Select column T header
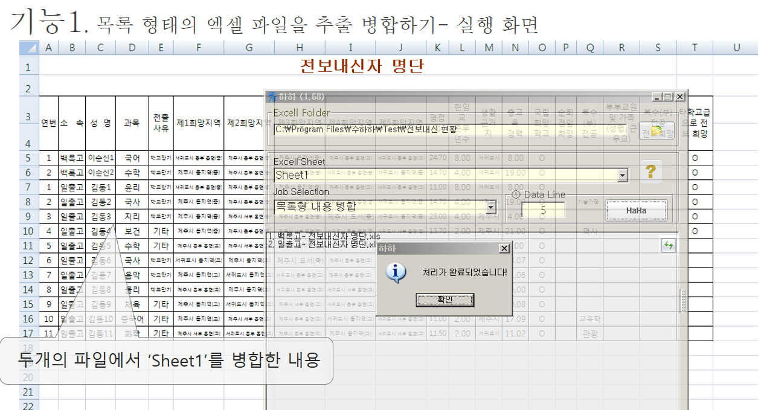The width and height of the screenshot is (761, 410). pos(695,48)
